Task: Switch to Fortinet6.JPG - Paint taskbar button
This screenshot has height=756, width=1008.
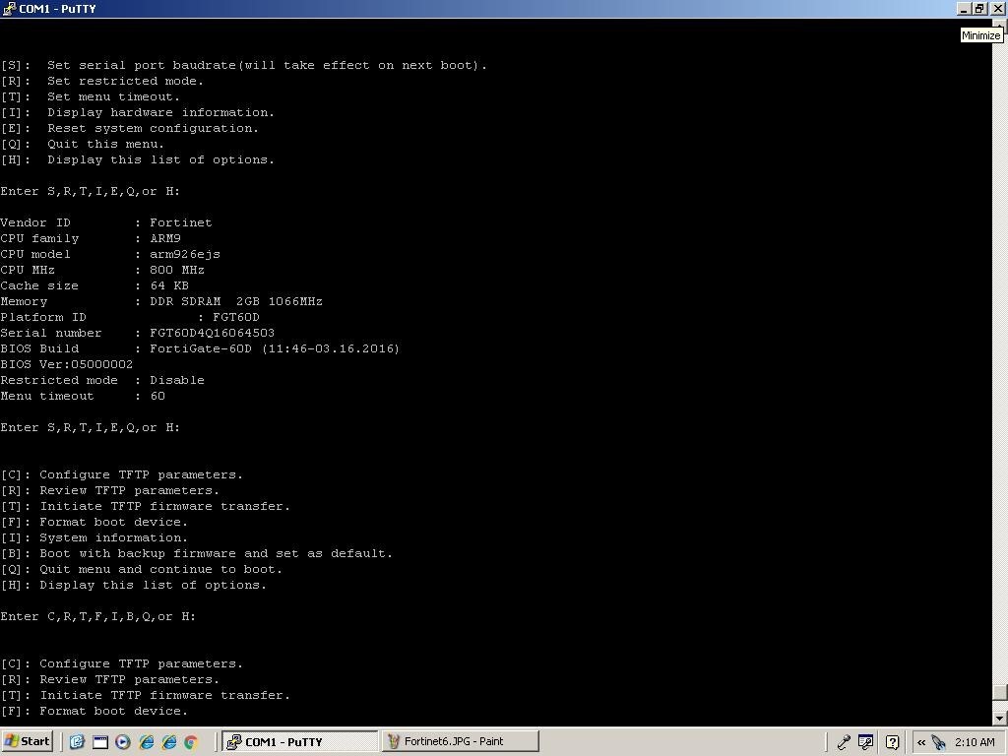Action: click(x=460, y=741)
